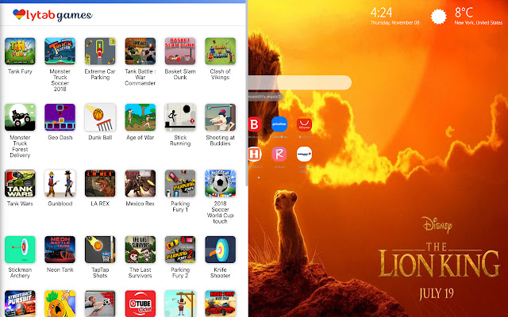
Task: Click the "Gunblood" label text
Action: (60, 204)
